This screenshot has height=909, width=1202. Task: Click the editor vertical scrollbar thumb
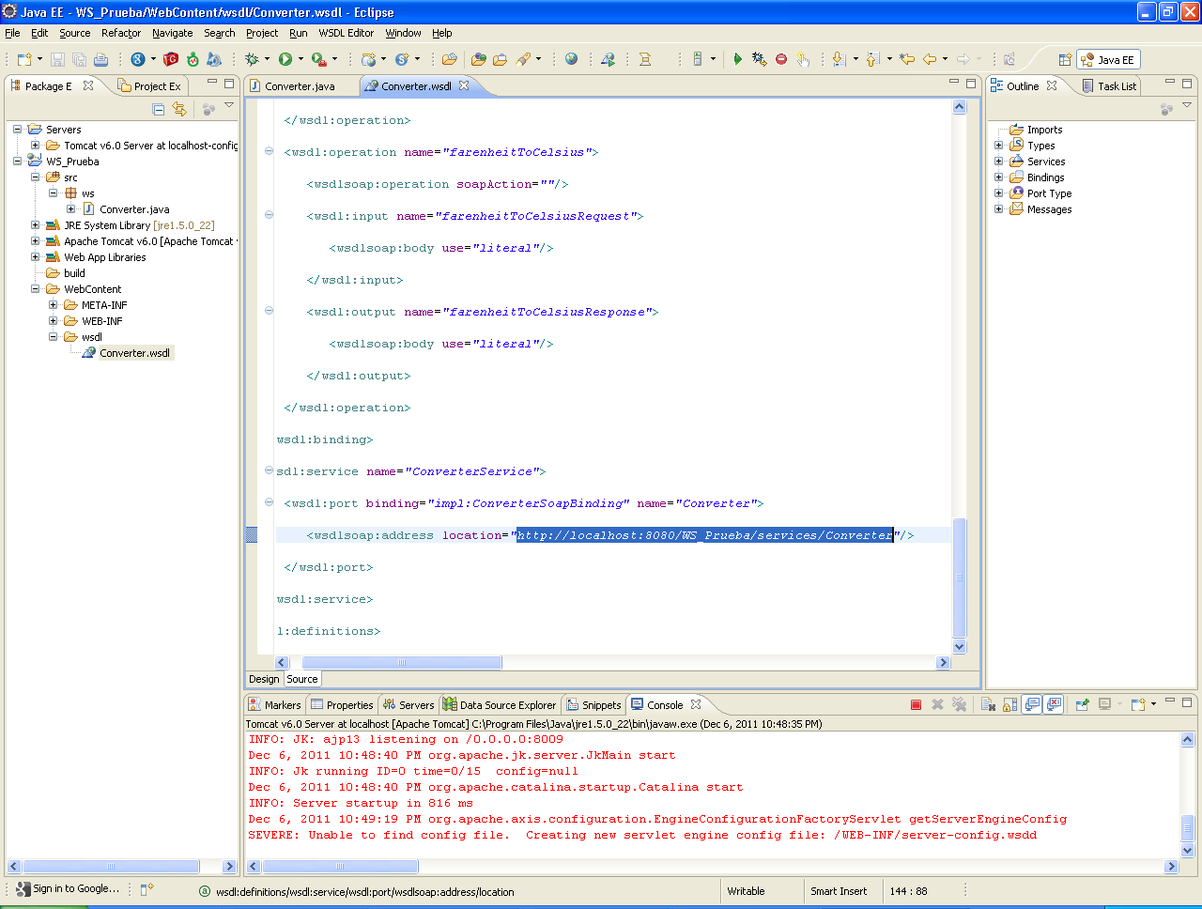[x=959, y=578]
